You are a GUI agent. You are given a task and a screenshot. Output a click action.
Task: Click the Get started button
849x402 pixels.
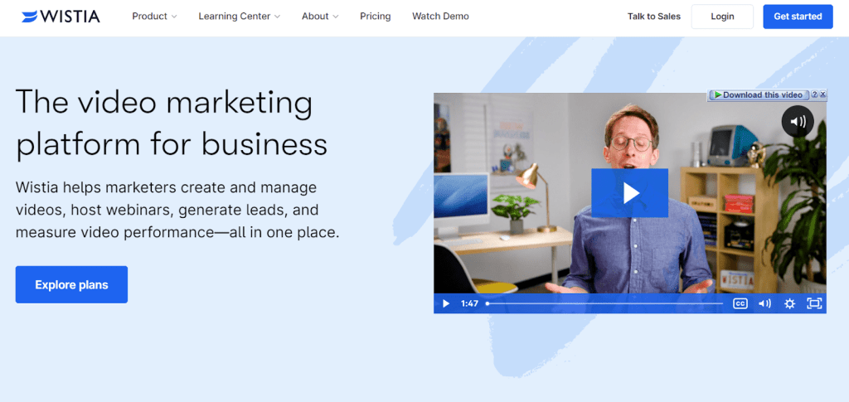[798, 17]
